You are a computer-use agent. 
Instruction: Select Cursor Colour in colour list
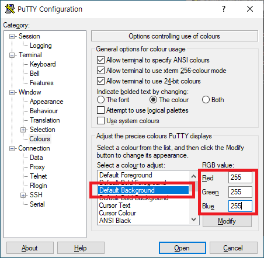click(x=117, y=213)
